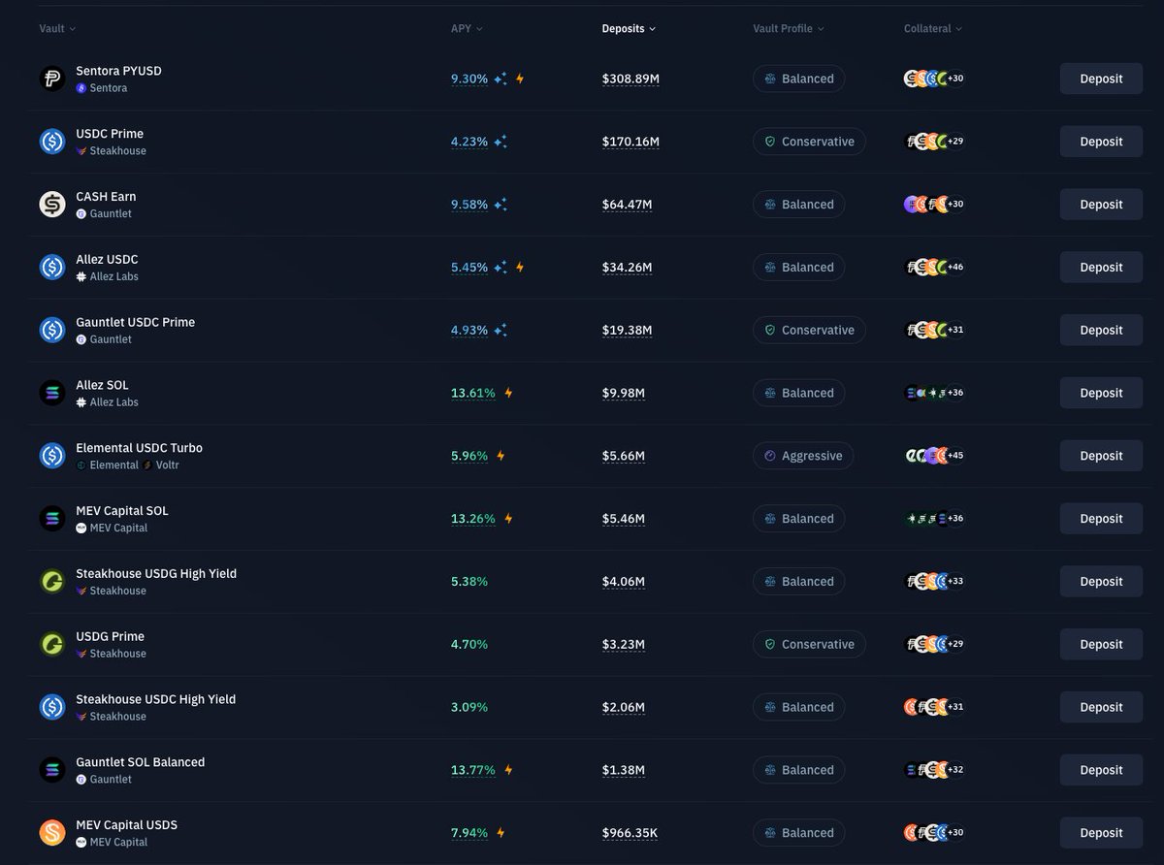Open the Steakhouse USDG High Yield vault name
This screenshot has width=1164, height=865.
(x=156, y=573)
